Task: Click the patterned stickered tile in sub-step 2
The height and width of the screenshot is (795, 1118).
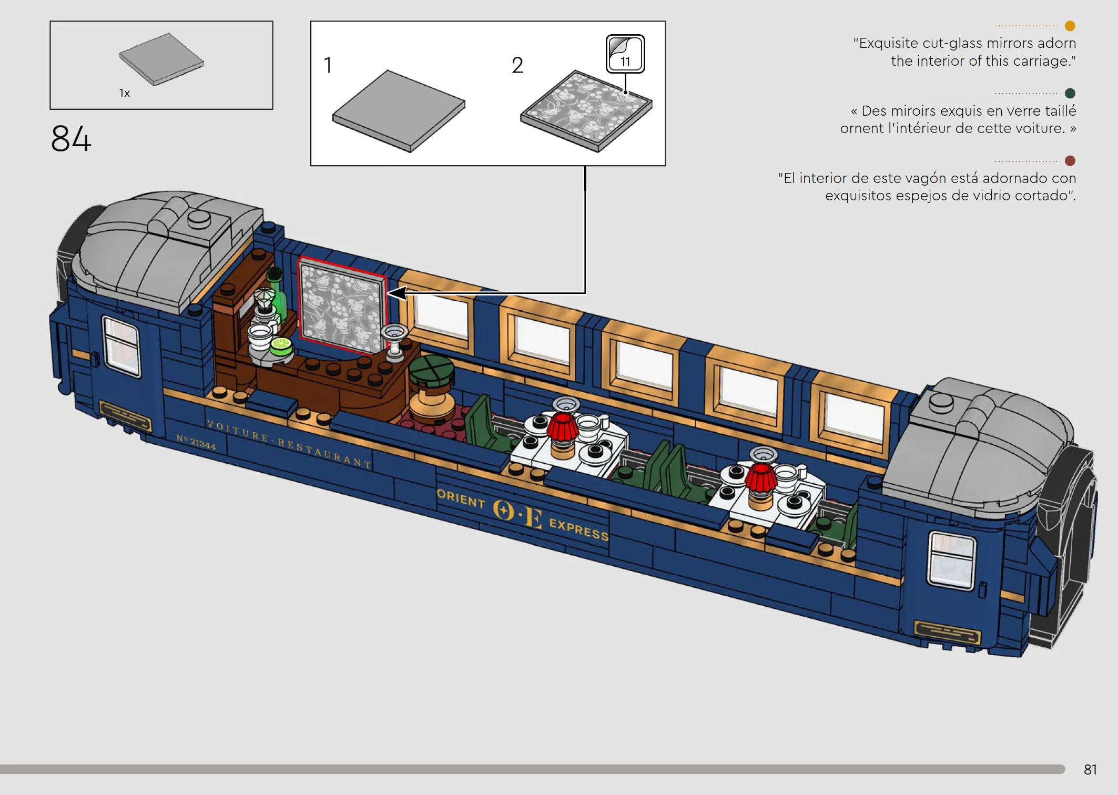Action: (x=586, y=111)
